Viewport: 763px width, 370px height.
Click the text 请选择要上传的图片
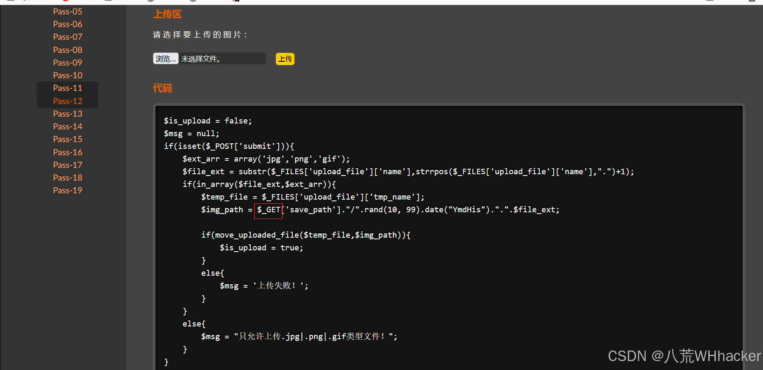click(x=200, y=35)
